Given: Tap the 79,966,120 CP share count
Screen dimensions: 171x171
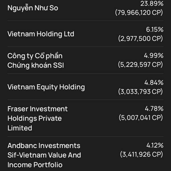Looking at the screenshot, I should pyautogui.click(x=139, y=13).
